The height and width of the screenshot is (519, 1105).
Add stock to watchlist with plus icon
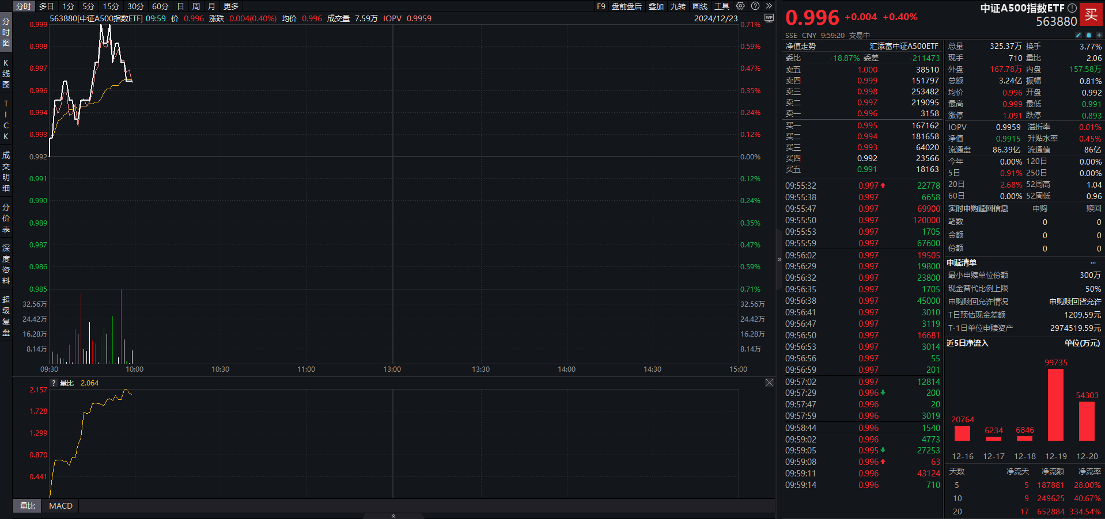[1099, 35]
